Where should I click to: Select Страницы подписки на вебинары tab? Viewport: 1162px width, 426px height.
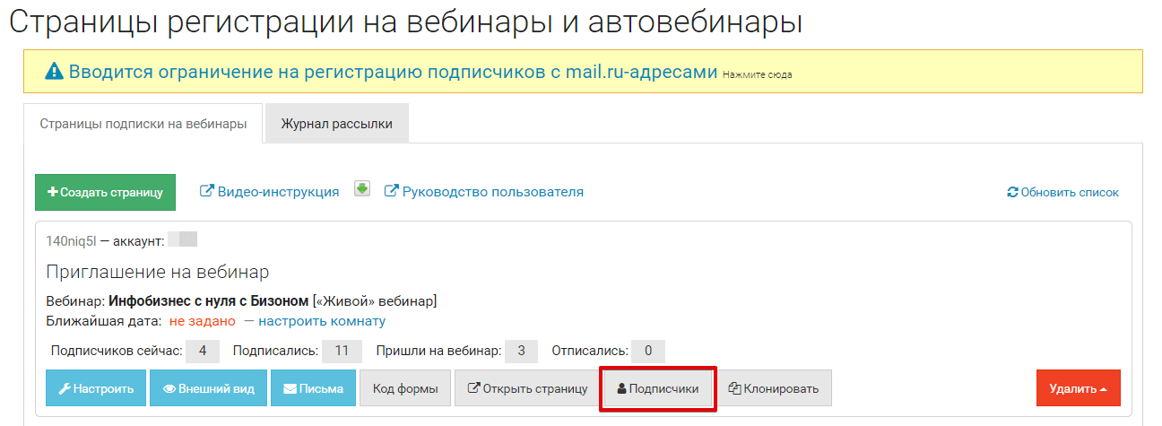[143, 124]
